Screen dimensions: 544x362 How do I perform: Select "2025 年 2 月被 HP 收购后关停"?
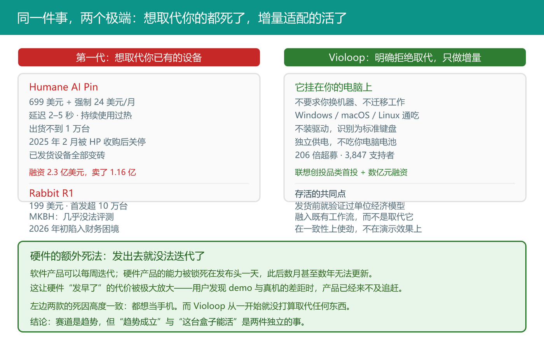tap(87, 142)
